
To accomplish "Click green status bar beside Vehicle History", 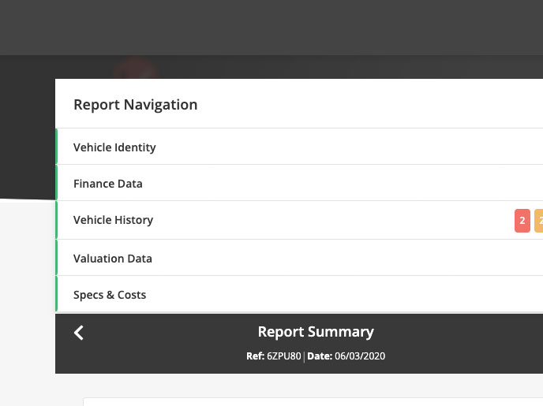I will coord(57,220).
